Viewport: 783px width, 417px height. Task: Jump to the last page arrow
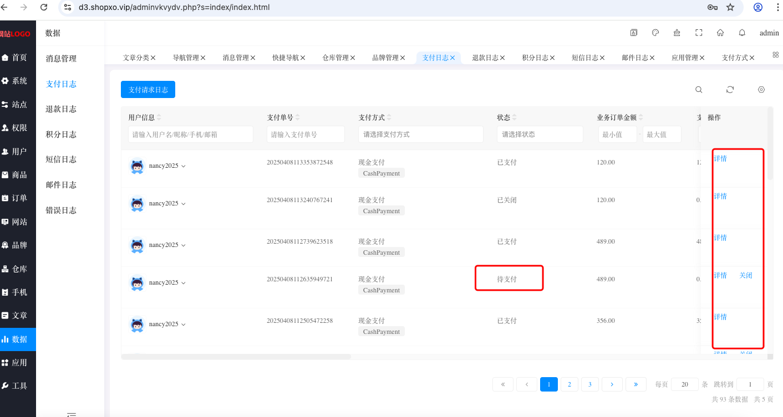635,384
